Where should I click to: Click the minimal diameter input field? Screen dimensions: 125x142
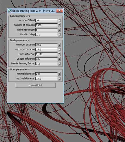pyautogui.click(x=47, y=74)
